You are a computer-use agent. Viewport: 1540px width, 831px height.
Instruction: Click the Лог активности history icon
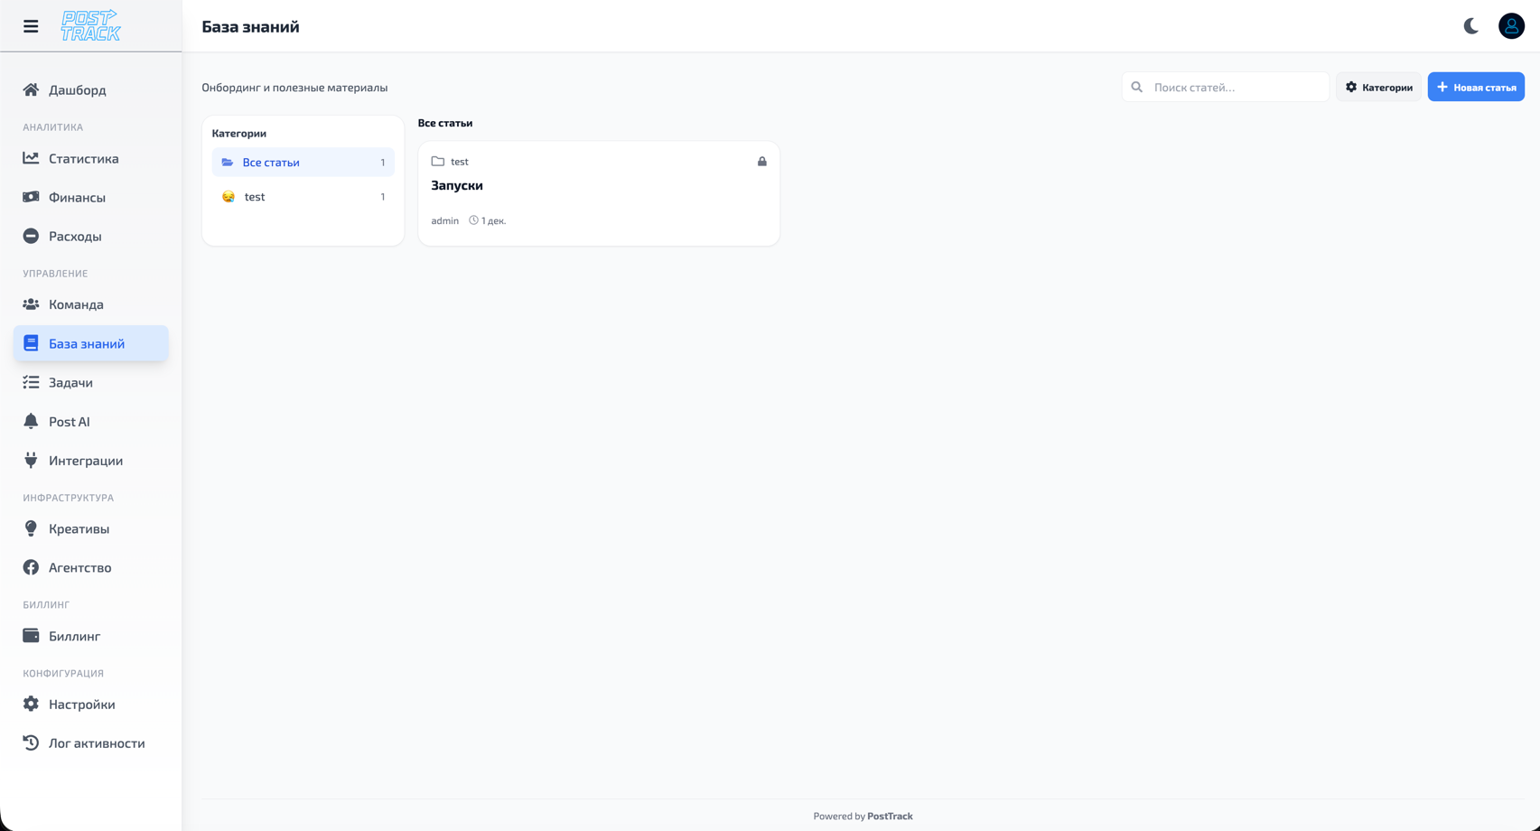(x=31, y=742)
